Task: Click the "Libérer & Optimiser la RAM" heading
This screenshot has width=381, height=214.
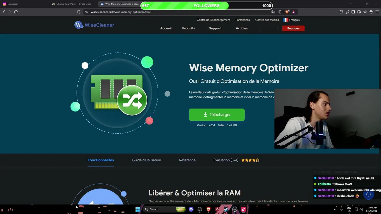Action: pyautogui.click(x=195, y=193)
